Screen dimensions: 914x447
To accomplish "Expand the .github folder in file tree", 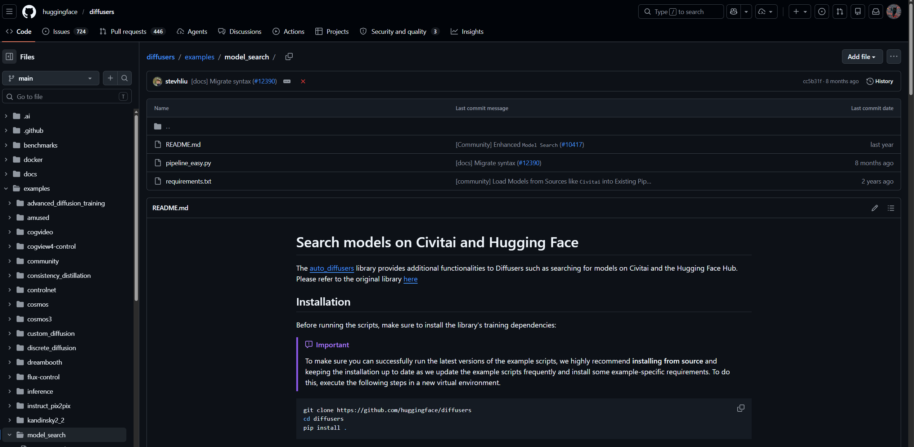I will pos(6,130).
